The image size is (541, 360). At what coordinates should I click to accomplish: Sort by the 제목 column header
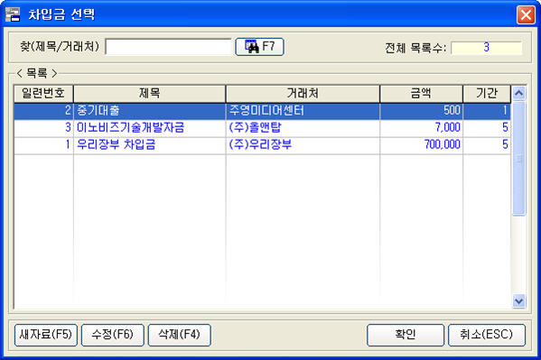coord(149,94)
